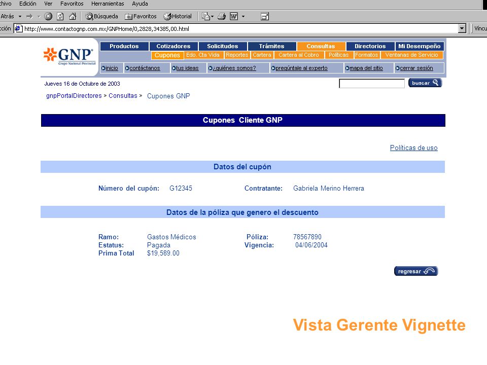This screenshot has height=365, width=487.
Task: Open the Ayuda menu
Action: click(x=140, y=4)
